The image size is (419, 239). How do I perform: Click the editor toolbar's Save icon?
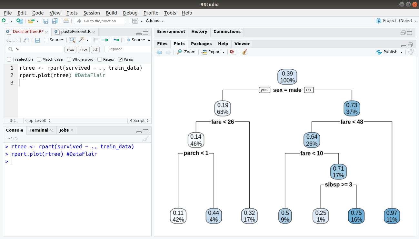tap(37, 40)
